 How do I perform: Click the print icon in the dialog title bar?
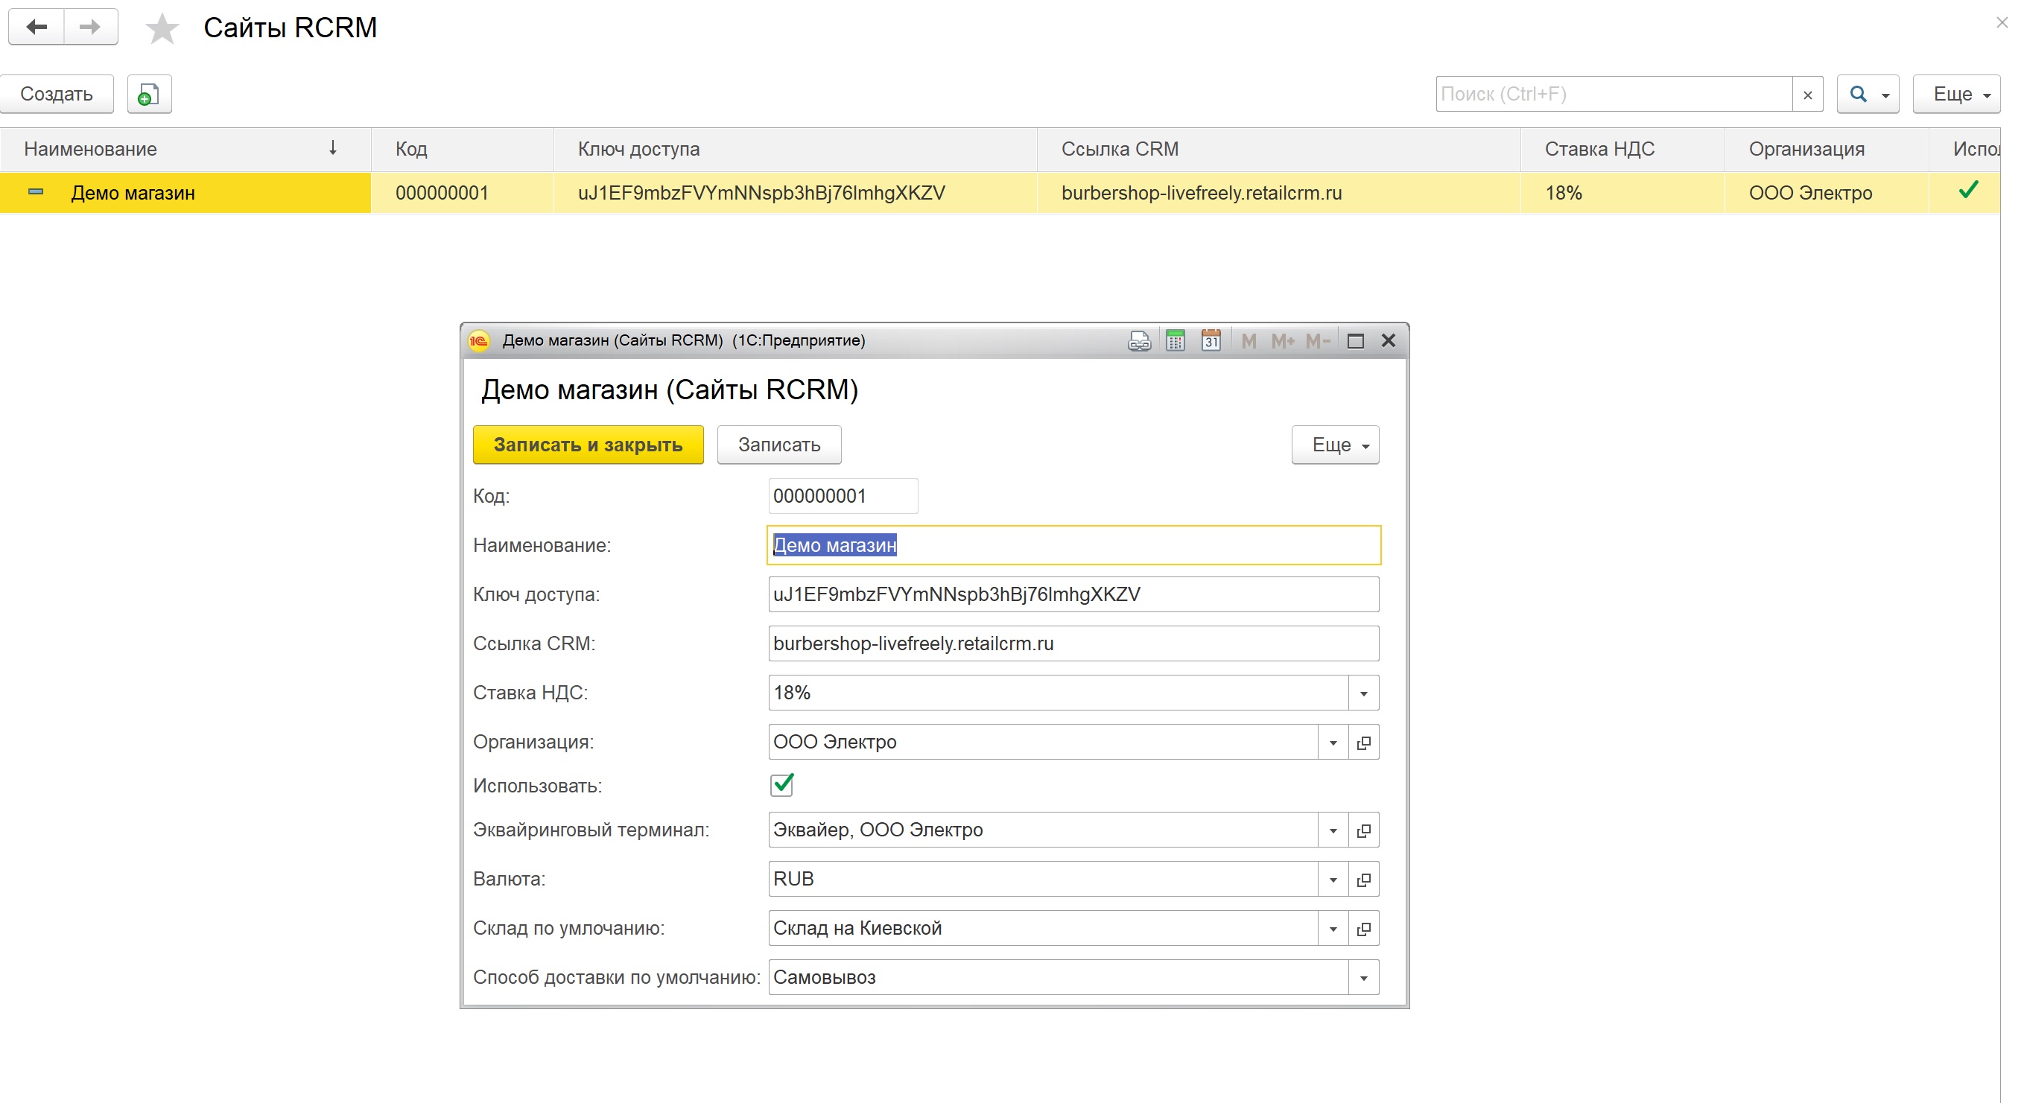coord(1138,340)
